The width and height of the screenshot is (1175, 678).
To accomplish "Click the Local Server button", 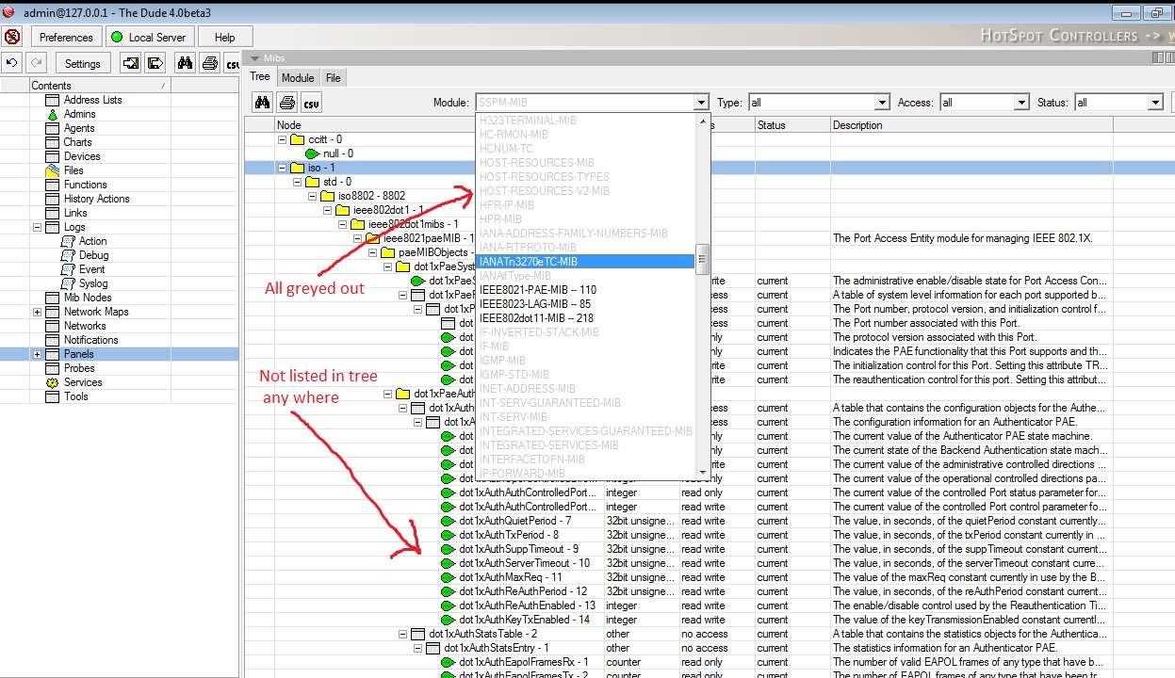I will coord(149,37).
